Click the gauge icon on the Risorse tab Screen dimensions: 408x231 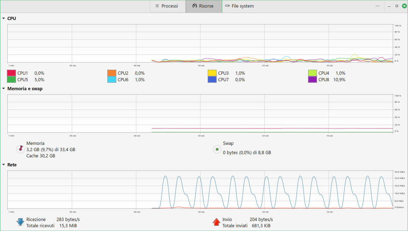(x=195, y=6)
